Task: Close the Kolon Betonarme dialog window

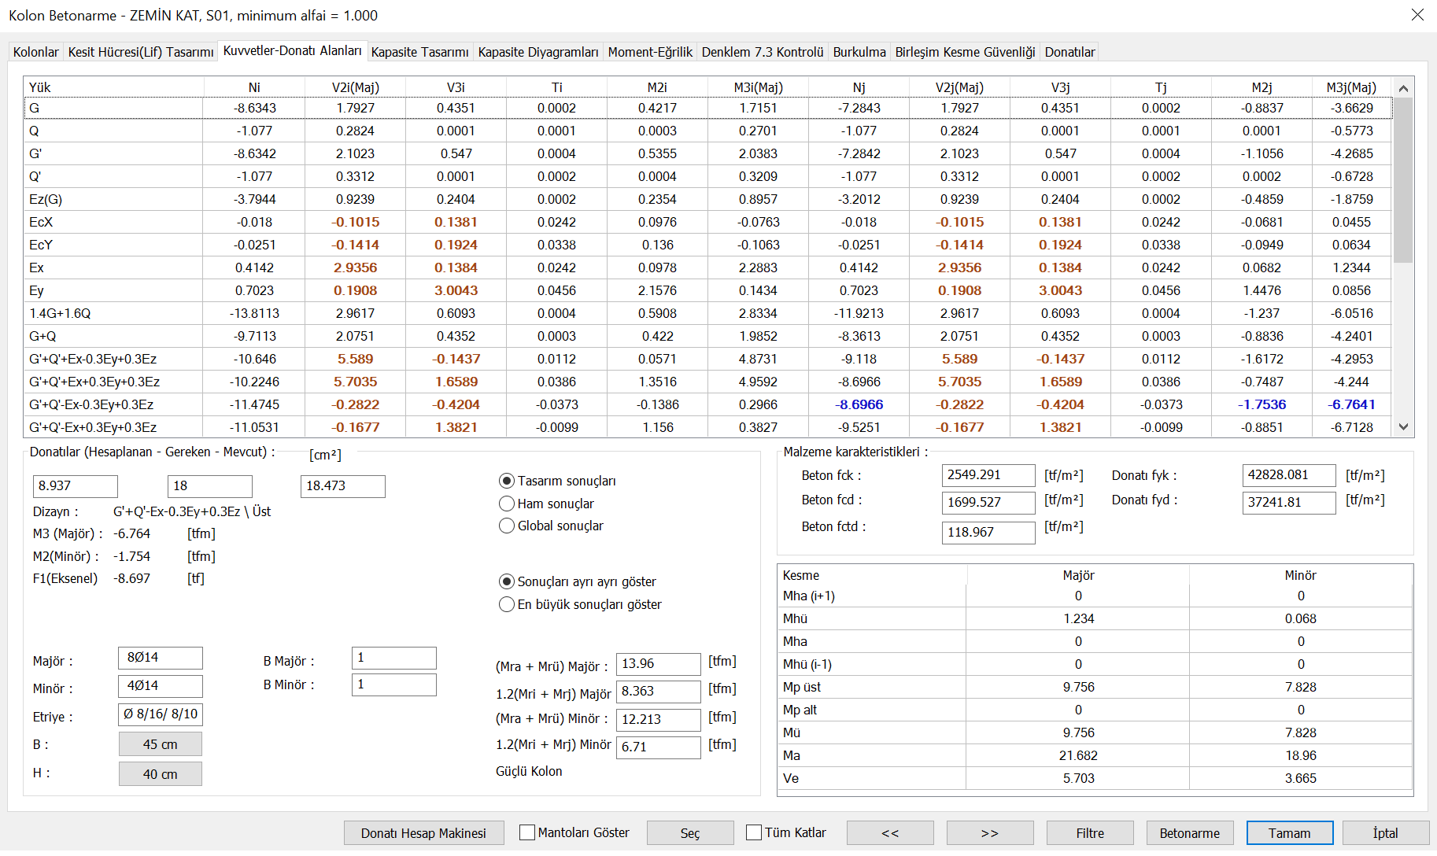Action: 1417,15
